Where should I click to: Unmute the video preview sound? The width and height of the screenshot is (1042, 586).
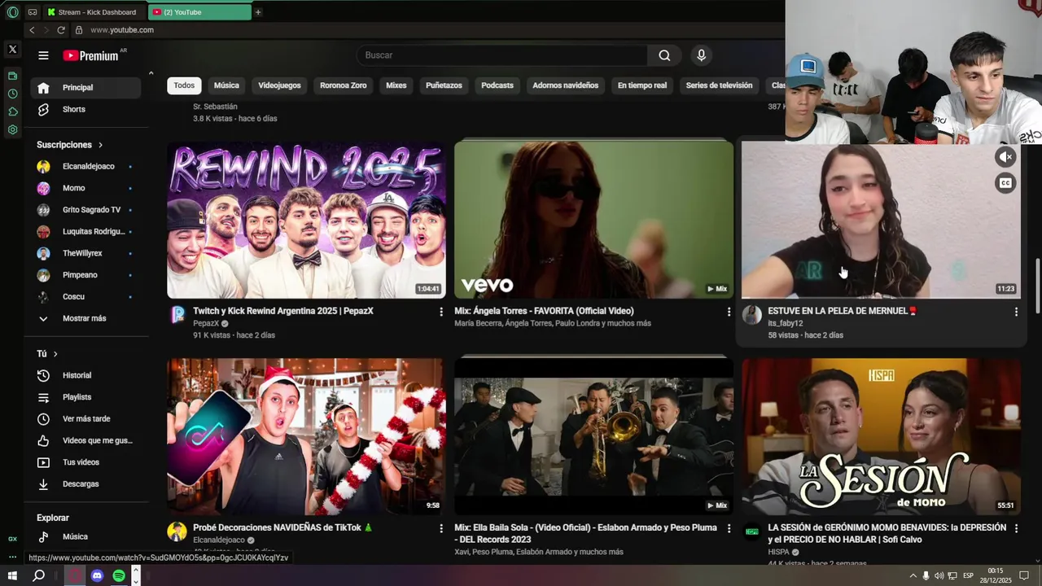point(1006,157)
